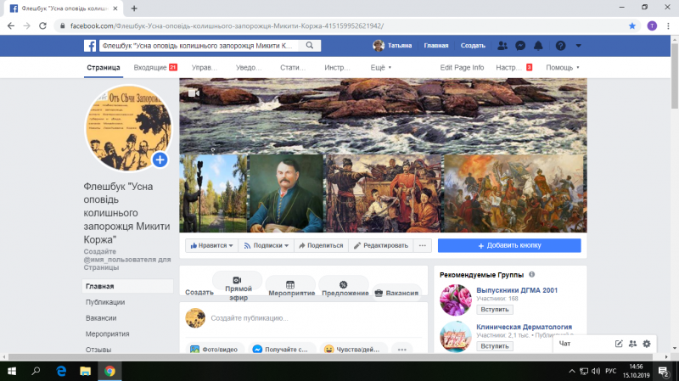Select the Страница tab

coord(103,68)
